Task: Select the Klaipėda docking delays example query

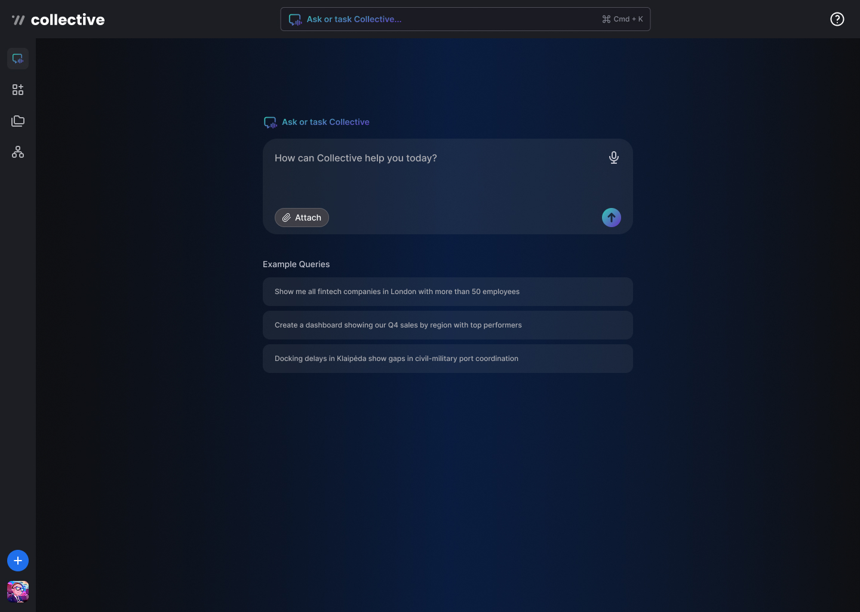Action: pos(448,359)
